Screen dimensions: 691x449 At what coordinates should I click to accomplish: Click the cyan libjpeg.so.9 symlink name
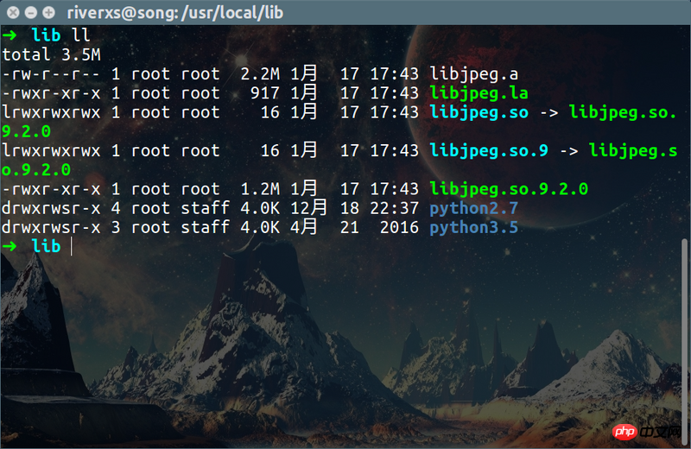point(489,151)
